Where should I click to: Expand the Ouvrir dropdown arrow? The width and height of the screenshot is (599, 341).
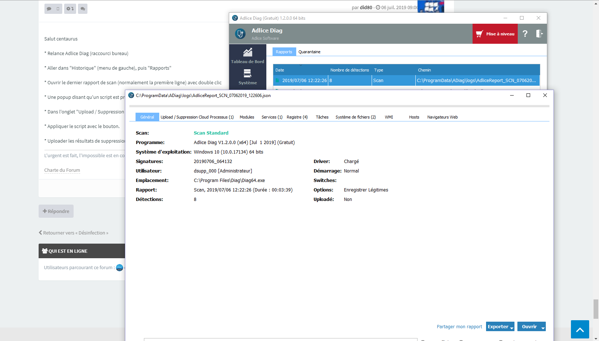(x=543, y=328)
